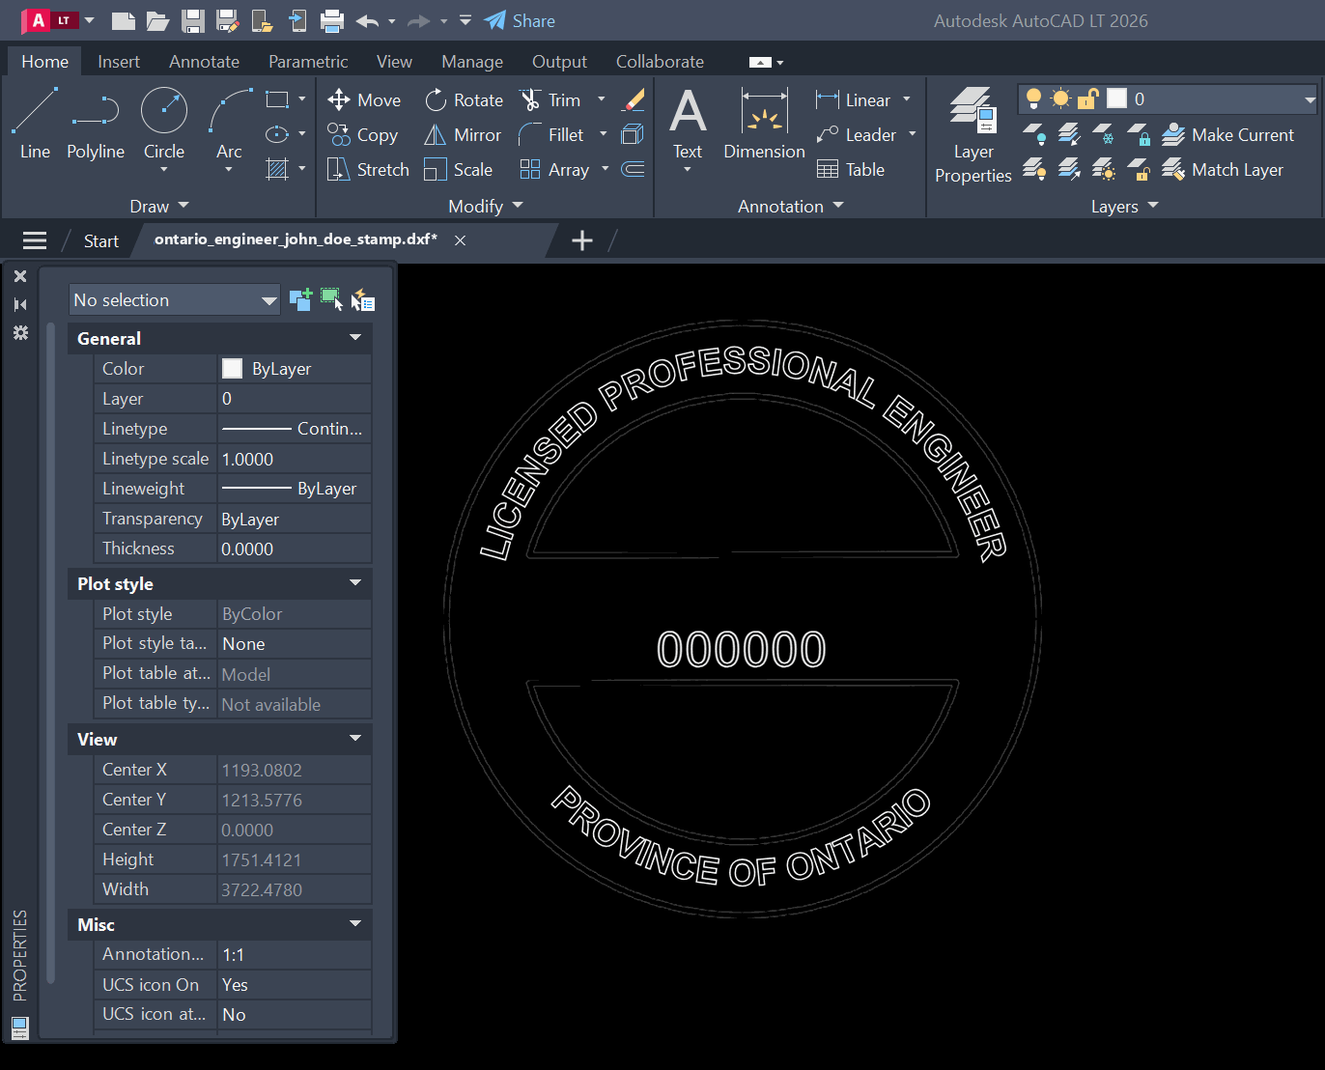Insert a Table
The width and height of the screenshot is (1325, 1070).
(851, 170)
